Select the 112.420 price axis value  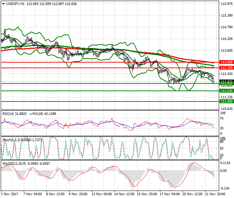click(227, 74)
